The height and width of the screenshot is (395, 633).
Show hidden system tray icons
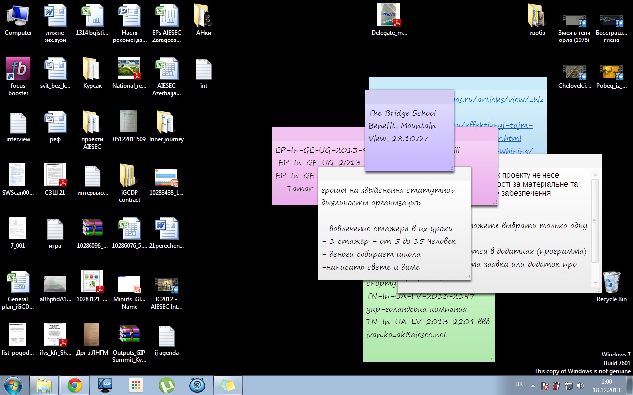coord(533,386)
